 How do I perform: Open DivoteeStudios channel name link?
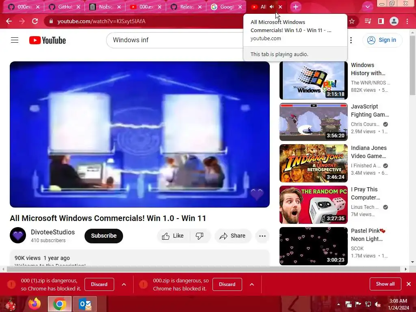pos(53,232)
